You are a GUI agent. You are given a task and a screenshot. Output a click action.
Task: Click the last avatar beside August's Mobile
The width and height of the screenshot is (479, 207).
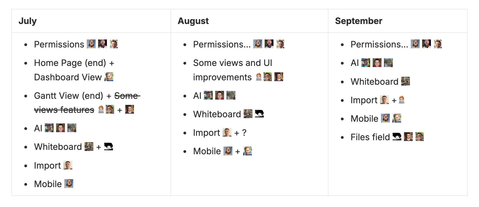click(248, 151)
